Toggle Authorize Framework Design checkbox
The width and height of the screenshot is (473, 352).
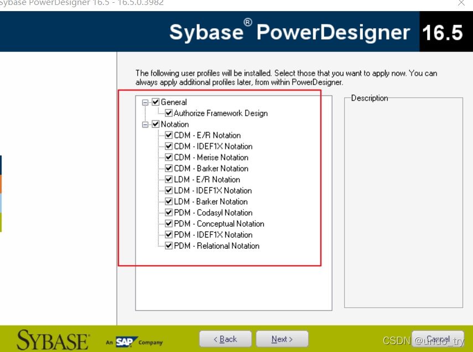169,113
